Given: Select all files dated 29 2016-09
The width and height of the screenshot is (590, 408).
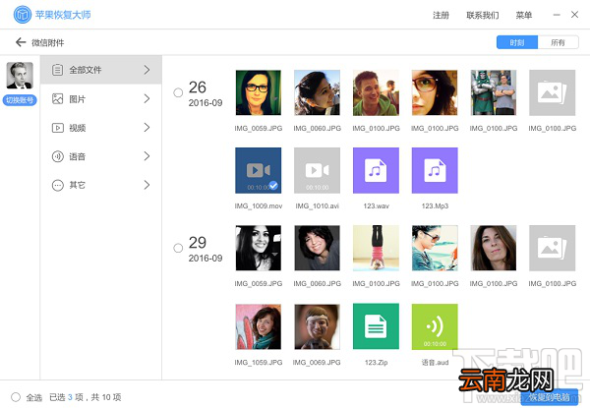Looking at the screenshot, I should point(178,248).
